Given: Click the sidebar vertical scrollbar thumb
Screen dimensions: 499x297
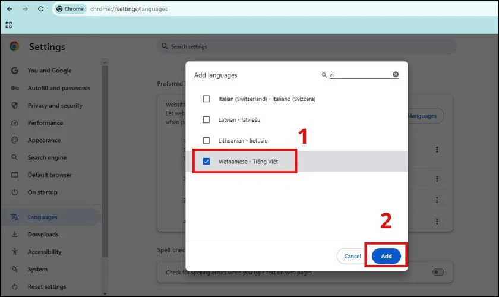Looking at the screenshot, I should point(105,161).
